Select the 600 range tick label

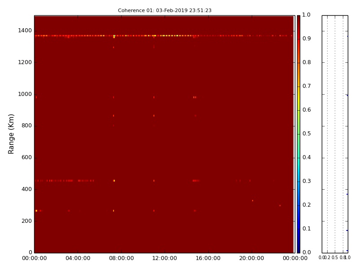pyautogui.click(x=26, y=157)
